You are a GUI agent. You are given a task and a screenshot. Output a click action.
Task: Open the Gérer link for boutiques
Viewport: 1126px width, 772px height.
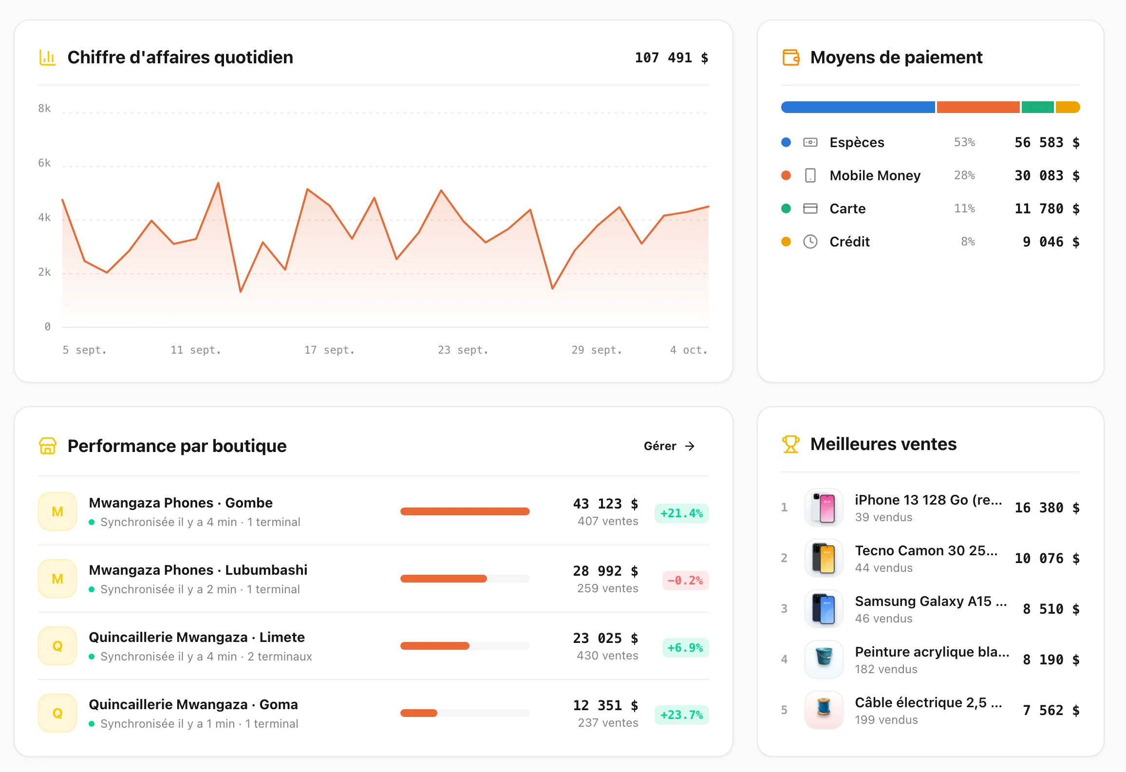[x=670, y=446]
